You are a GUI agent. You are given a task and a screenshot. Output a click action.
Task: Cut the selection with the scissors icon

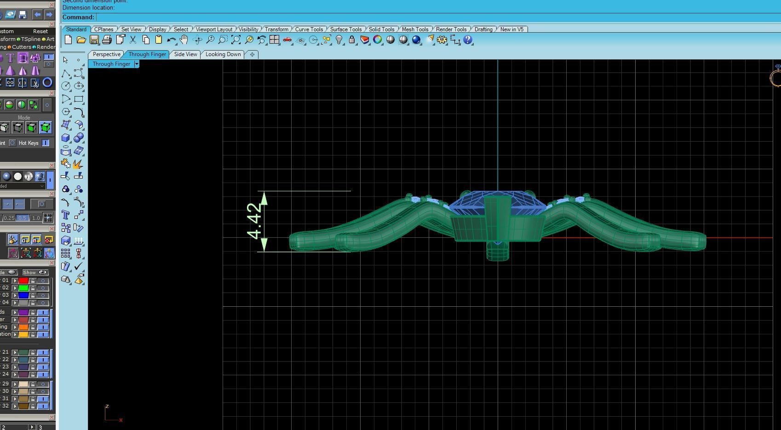tap(133, 40)
